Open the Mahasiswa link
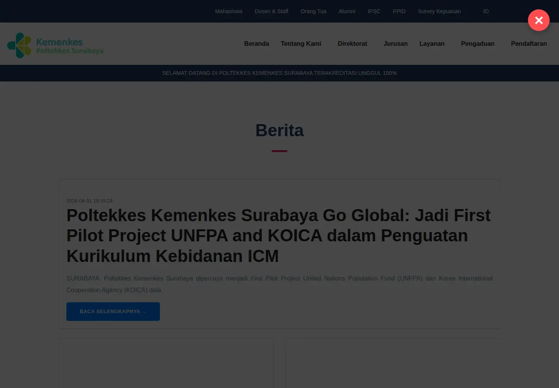 pyautogui.click(x=229, y=11)
